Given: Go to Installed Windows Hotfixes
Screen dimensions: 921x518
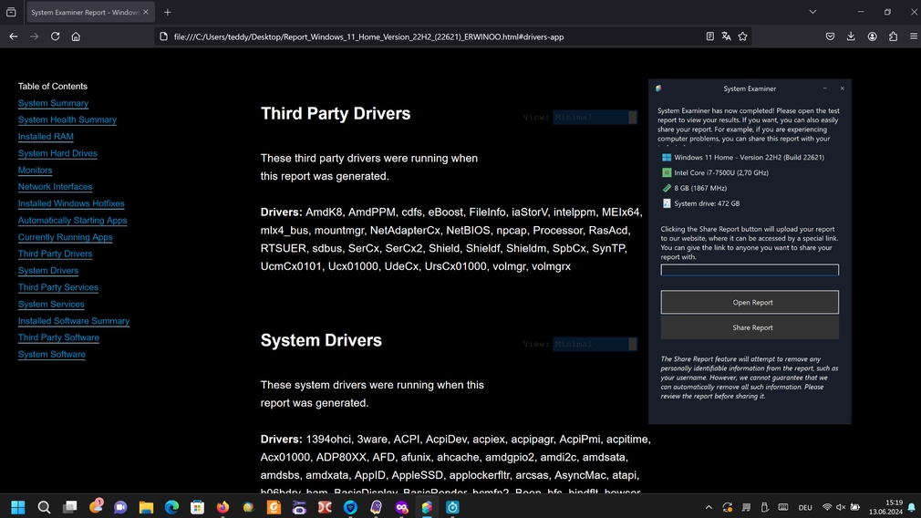Looking at the screenshot, I should tap(71, 203).
